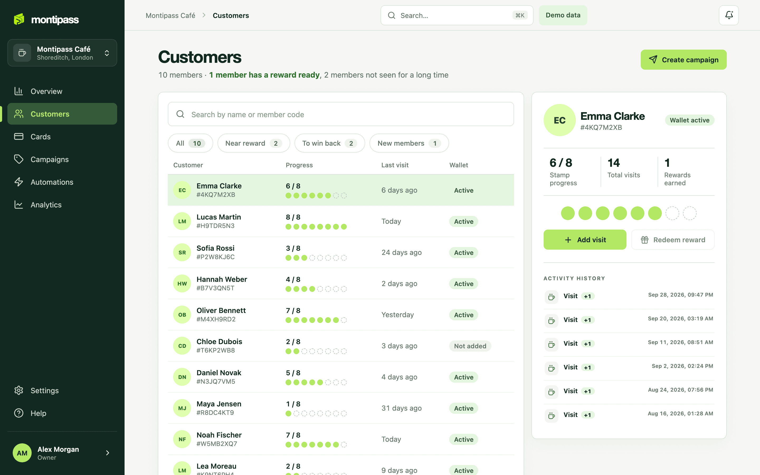
Task: Click the plus icon on Add visit
Action: pyautogui.click(x=568, y=240)
